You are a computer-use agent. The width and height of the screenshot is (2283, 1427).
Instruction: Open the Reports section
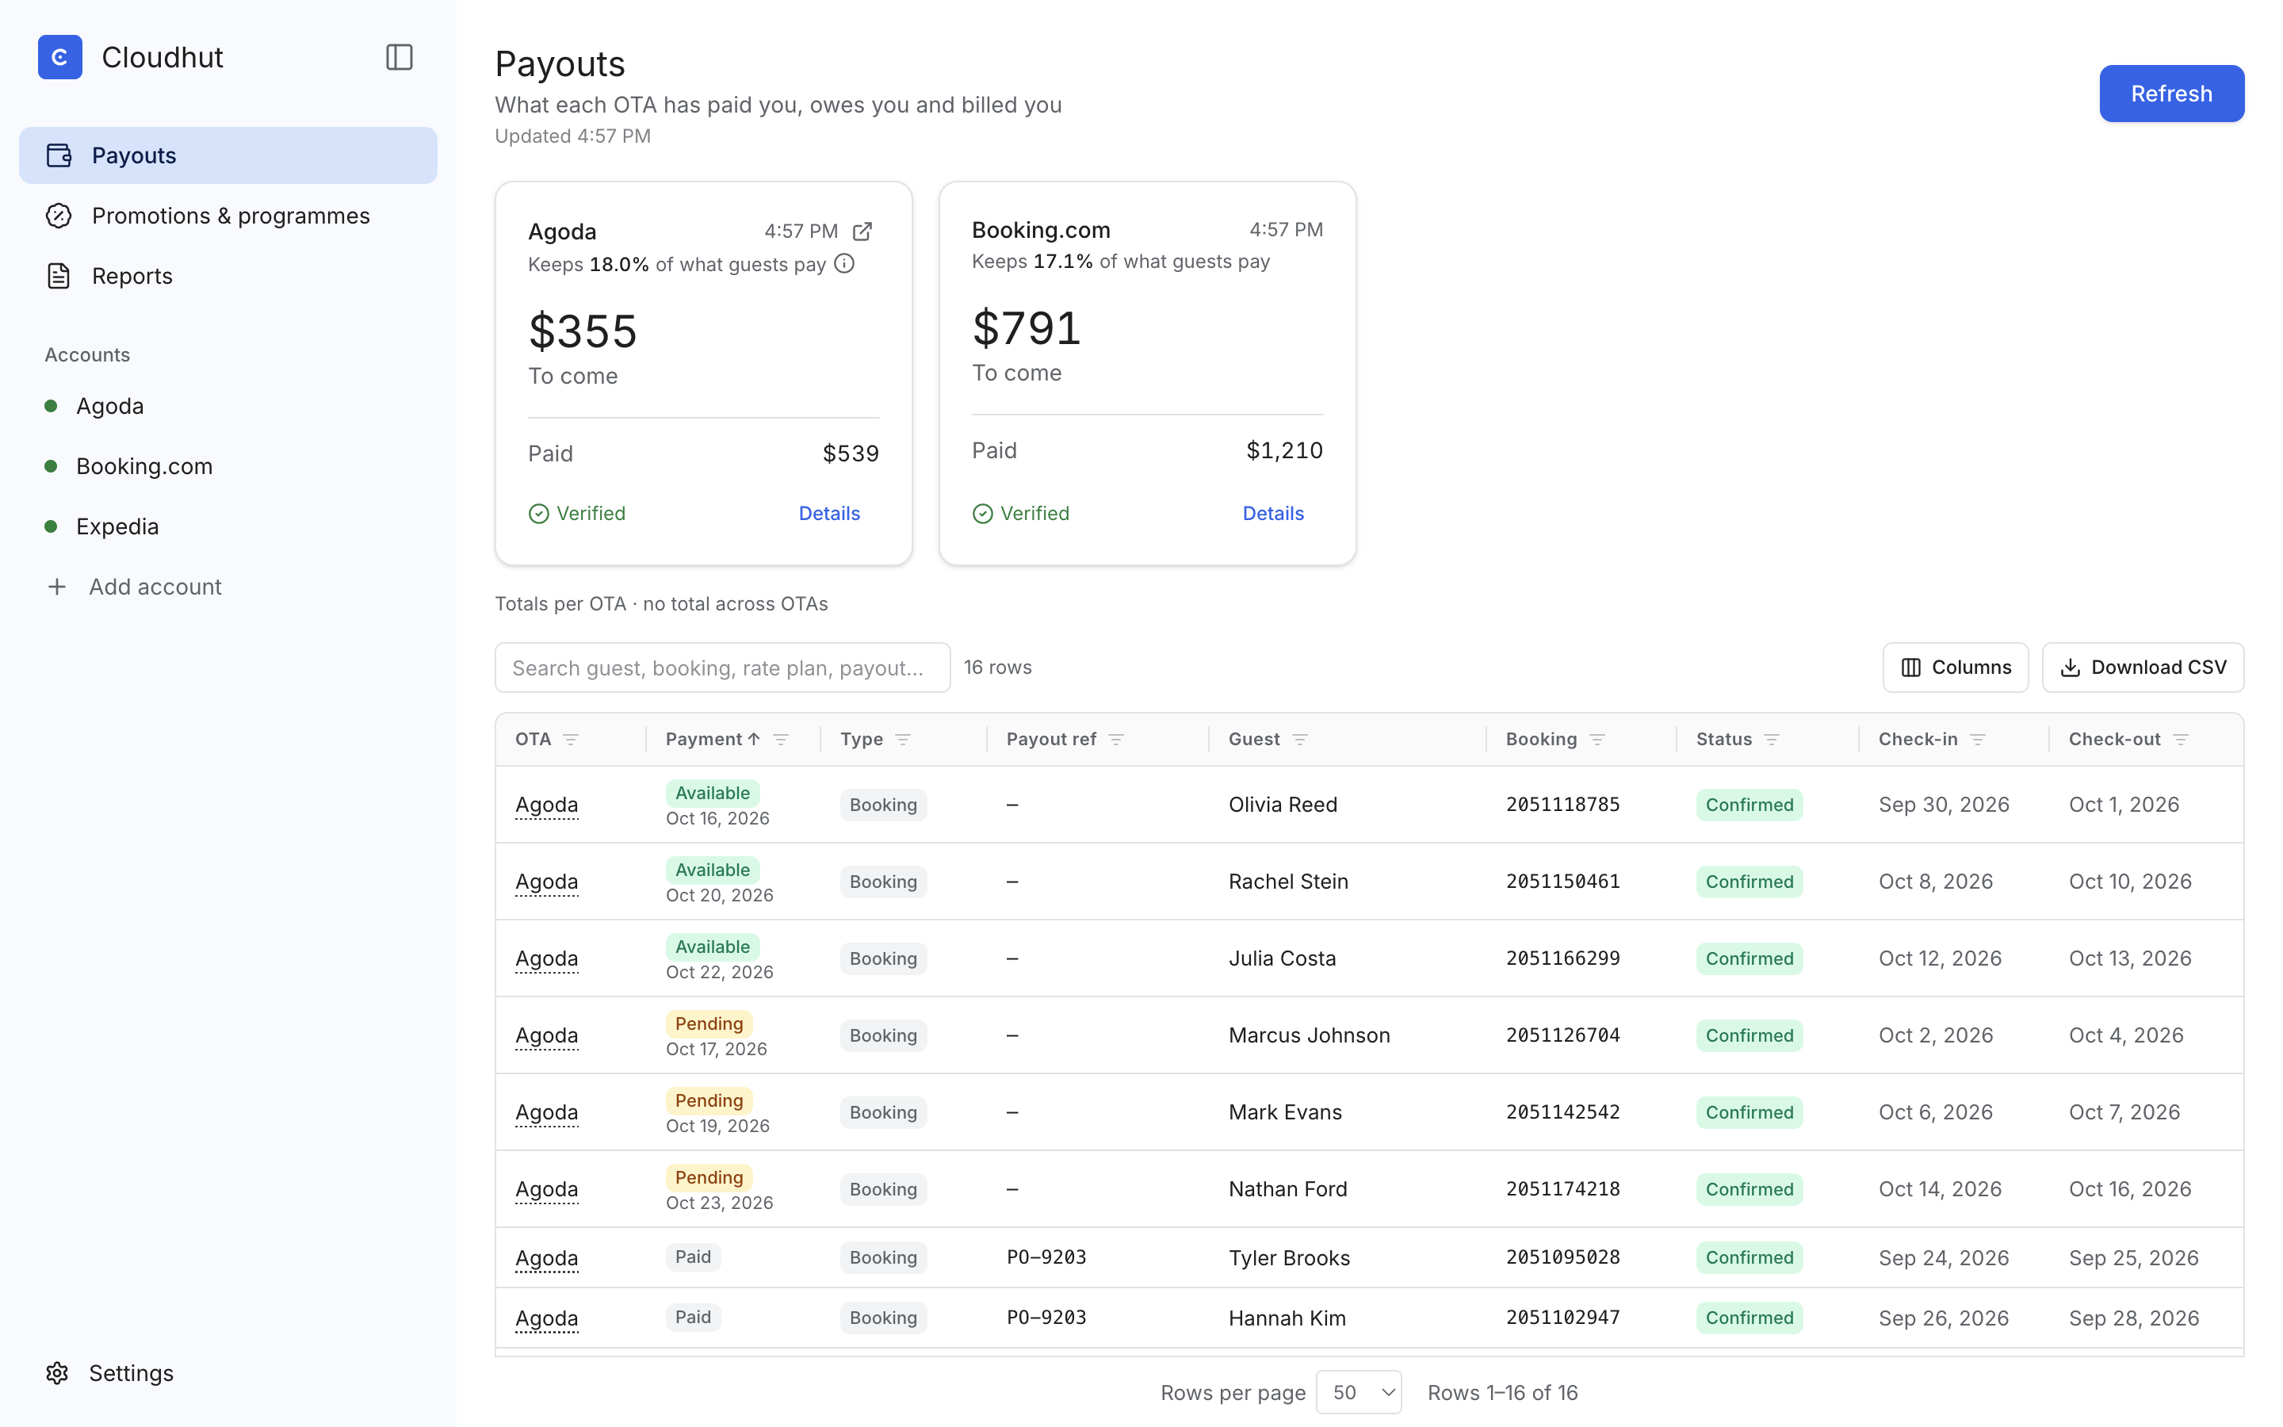click(x=228, y=277)
